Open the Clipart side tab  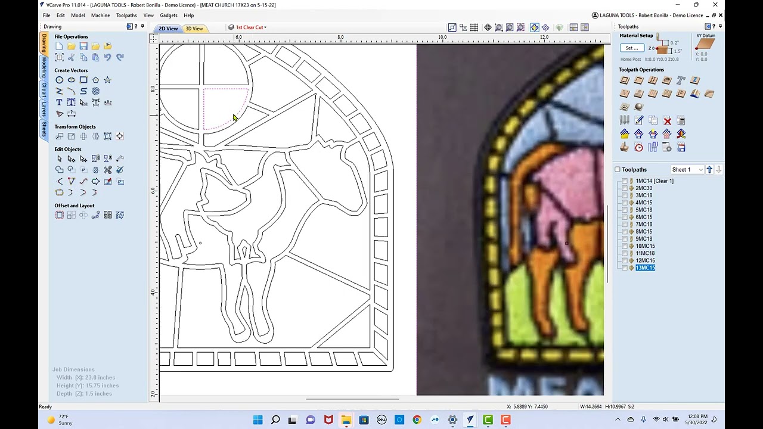coord(44,90)
